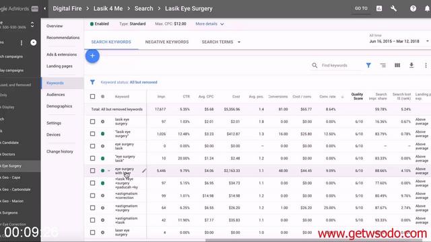Image resolution: width=431 pixels, height=242 pixels.
Task: Click the GO TO button
Action: (x=361, y=9)
